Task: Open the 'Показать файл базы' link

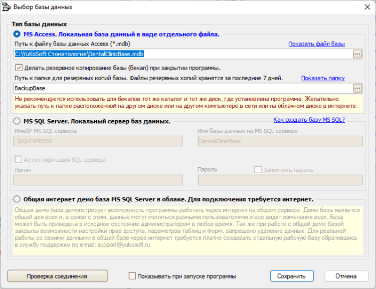Action: (316, 44)
